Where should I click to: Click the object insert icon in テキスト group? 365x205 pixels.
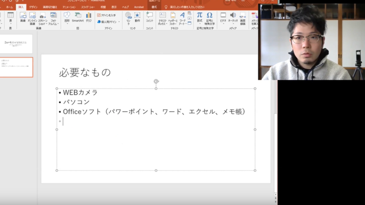pos(189,23)
